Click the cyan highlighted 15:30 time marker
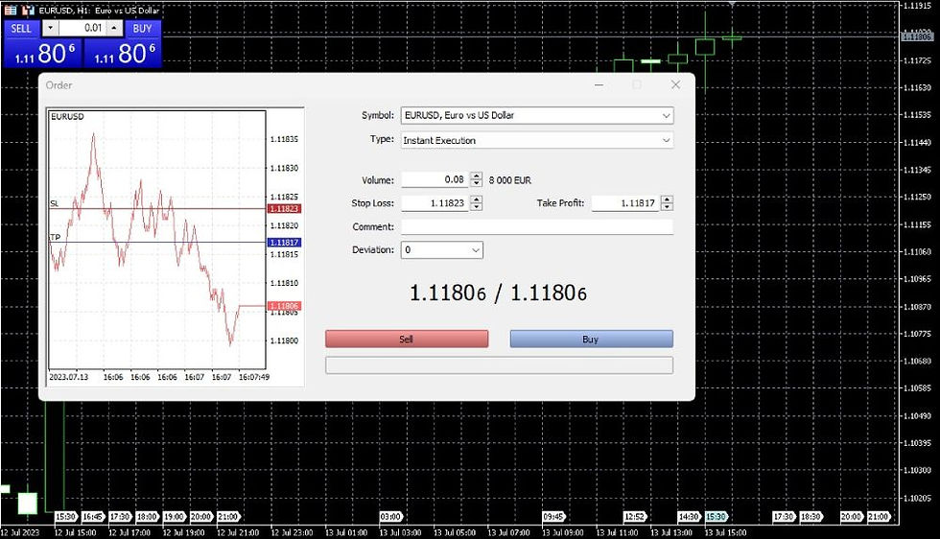This screenshot has height=539, width=940. [716, 516]
